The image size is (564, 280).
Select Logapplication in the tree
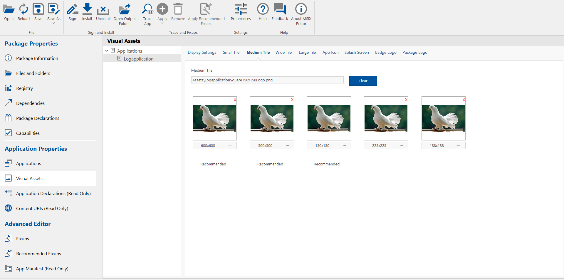pyautogui.click(x=138, y=59)
